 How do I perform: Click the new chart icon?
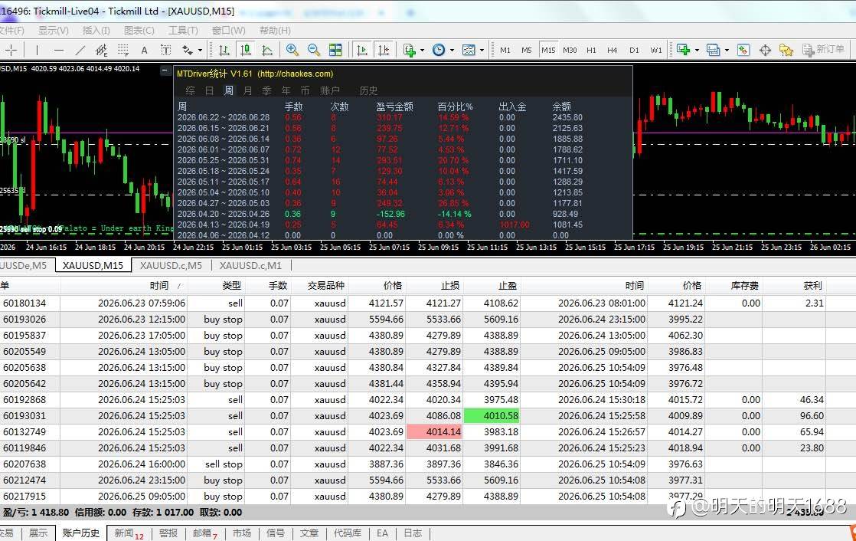pos(683,51)
